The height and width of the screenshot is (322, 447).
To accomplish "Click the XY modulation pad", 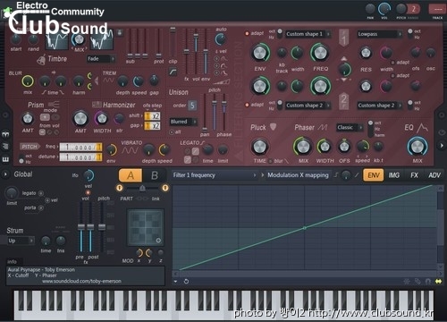I will coord(145,227).
